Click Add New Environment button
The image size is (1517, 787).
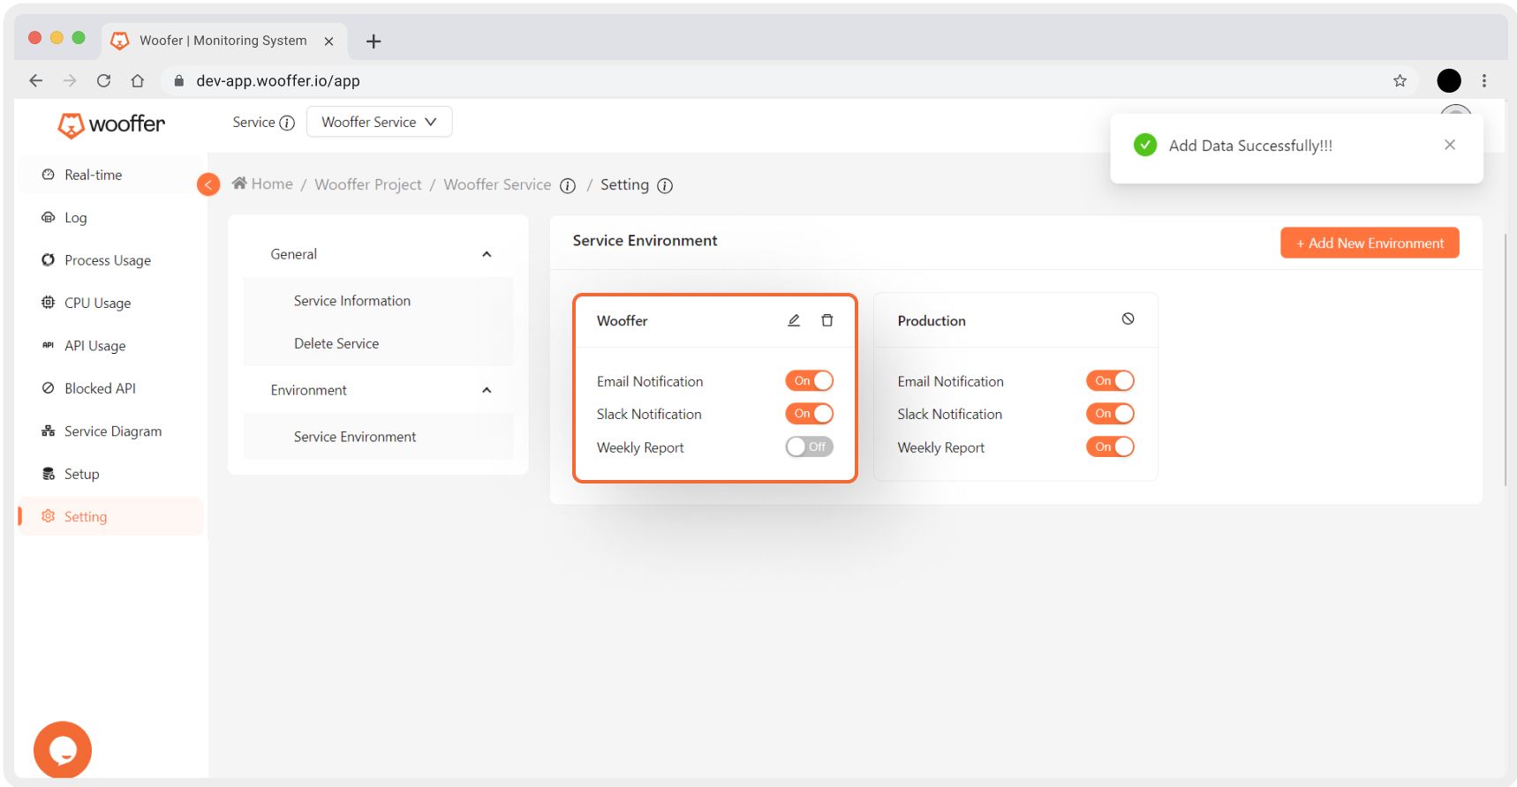[x=1370, y=243]
